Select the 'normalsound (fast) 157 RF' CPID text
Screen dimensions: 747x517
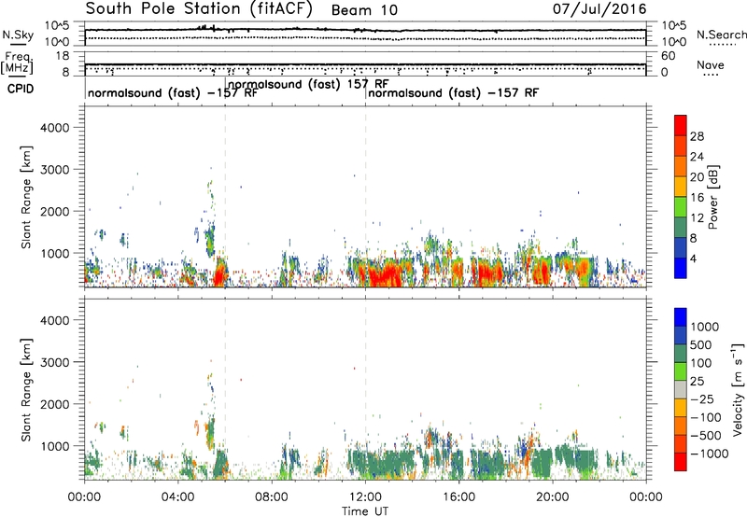coord(308,84)
